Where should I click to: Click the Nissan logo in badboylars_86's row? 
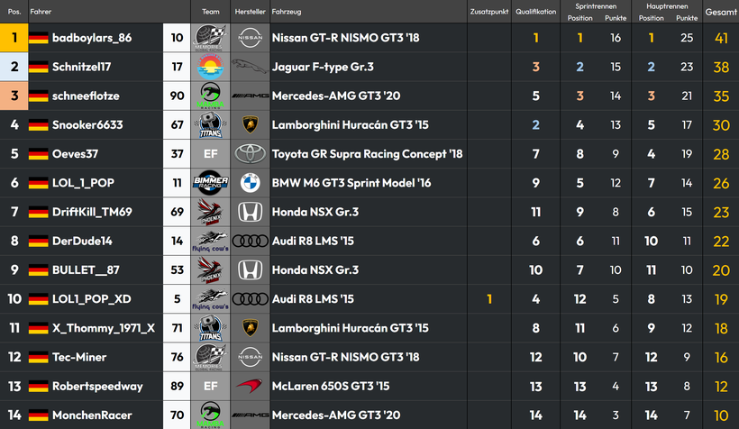pos(251,38)
